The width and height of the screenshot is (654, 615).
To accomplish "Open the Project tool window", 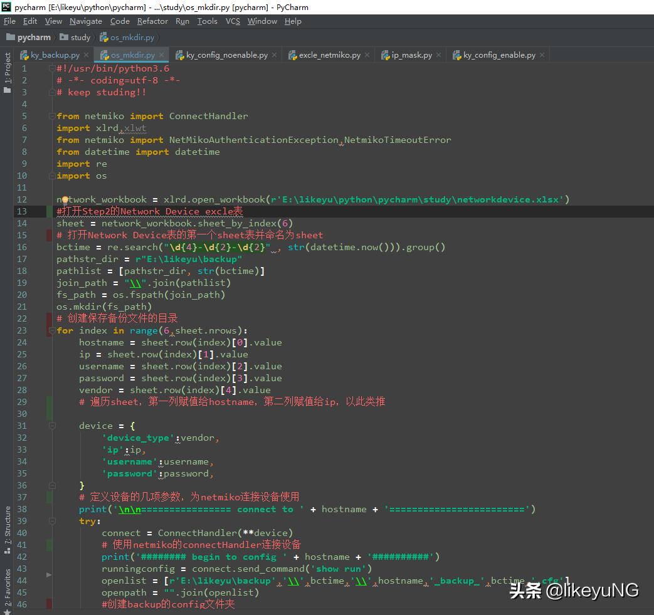I will click(x=7, y=73).
